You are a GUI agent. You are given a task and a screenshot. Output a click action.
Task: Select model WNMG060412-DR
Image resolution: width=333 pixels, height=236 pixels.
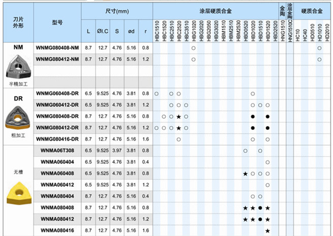click(57, 105)
